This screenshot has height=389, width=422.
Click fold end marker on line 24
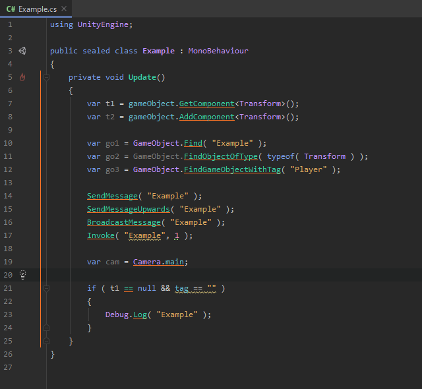pos(46,328)
